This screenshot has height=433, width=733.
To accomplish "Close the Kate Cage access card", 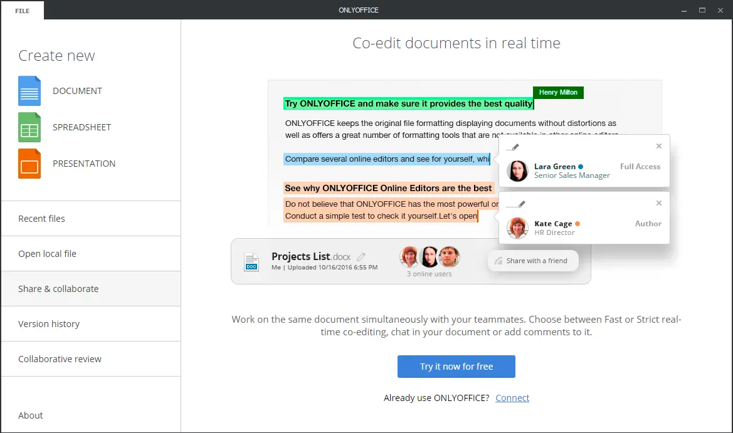I will tap(658, 203).
